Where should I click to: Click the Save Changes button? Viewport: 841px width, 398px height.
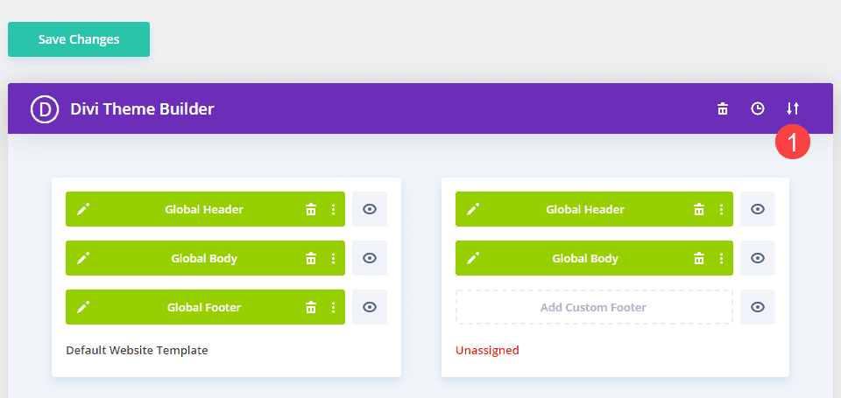pyautogui.click(x=79, y=39)
